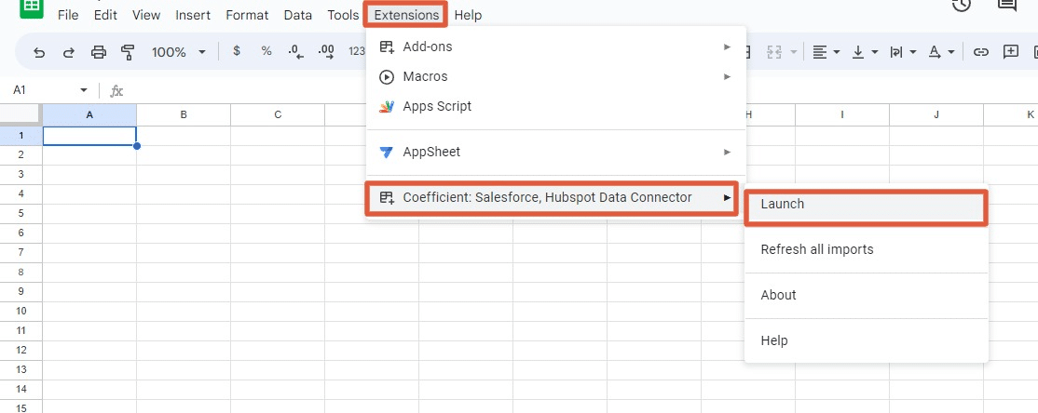This screenshot has height=413, width=1038.
Task: Choose Apps Script from Extensions menu
Action: (x=556, y=106)
